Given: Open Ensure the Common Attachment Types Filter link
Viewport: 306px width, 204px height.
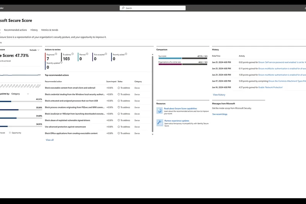Looking at the screenshot, I should (x=287, y=81).
